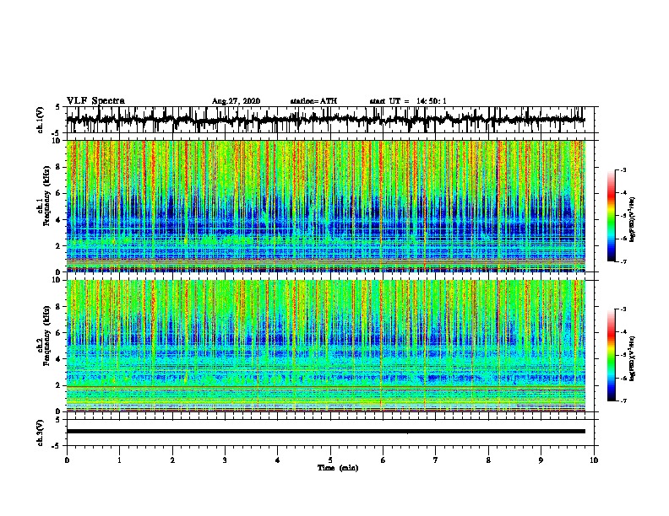Screen dimensions: 669x516
Task: Click the "4" kHz tick of ch.2 spectrogram
Action: [x=58, y=359]
